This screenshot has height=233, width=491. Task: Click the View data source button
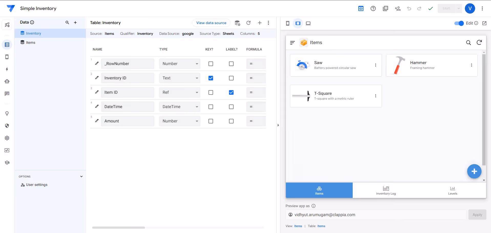(211, 23)
